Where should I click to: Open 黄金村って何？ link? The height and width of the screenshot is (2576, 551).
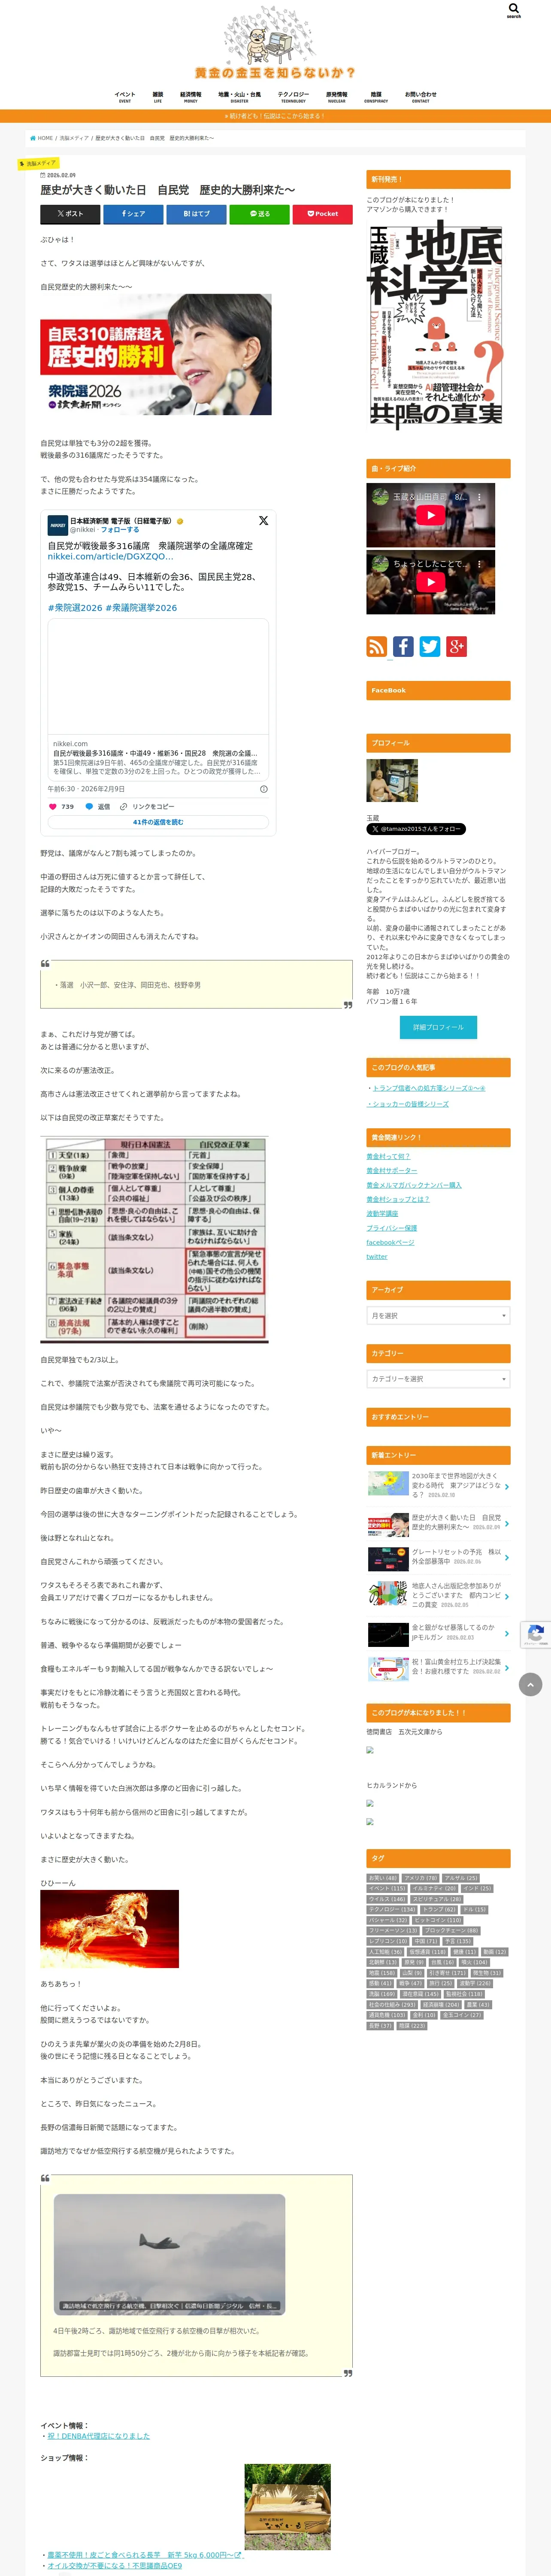coord(388,1156)
